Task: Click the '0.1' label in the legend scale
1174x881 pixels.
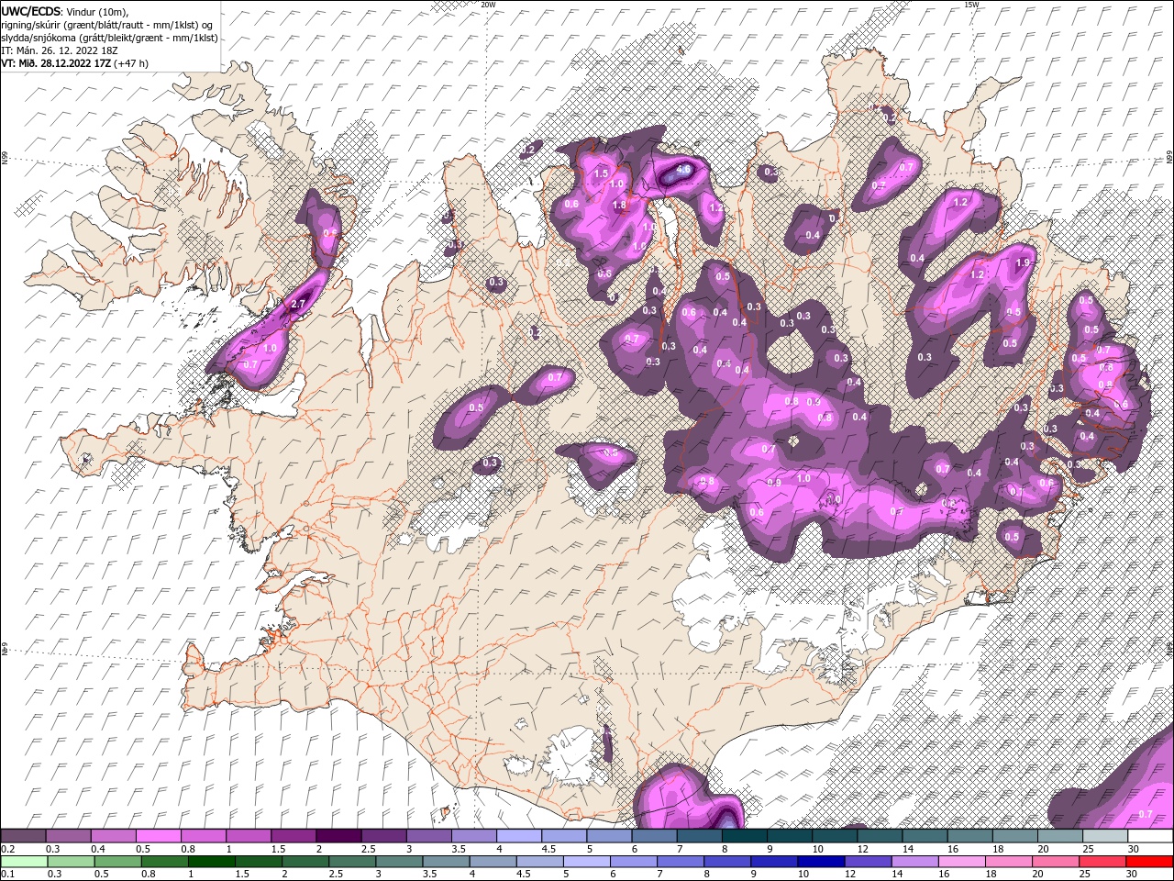Action: click(7, 874)
